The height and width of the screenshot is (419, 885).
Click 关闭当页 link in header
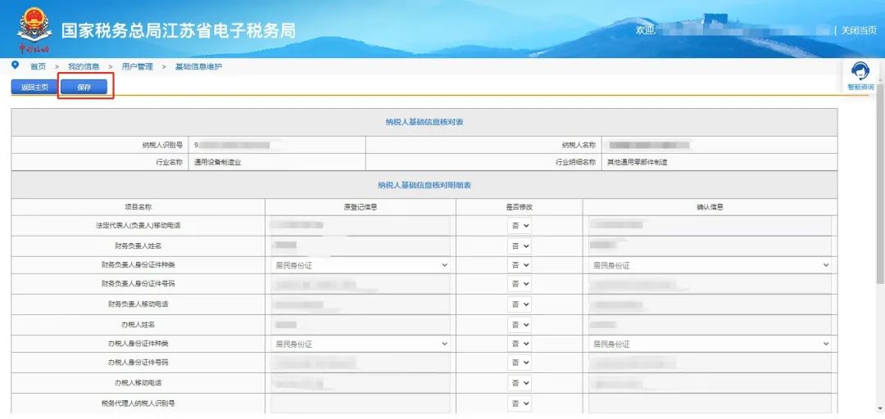pyautogui.click(x=858, y=30)
